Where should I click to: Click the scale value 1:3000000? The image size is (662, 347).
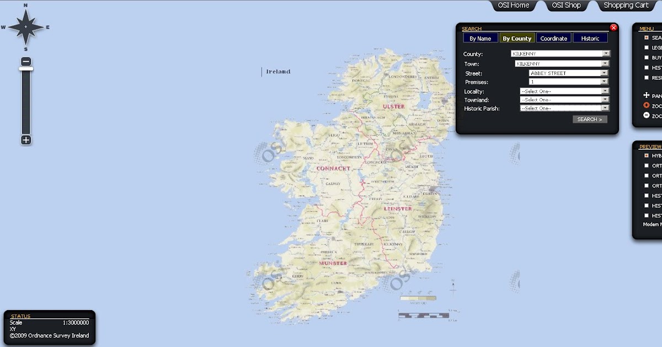click(76, 323)
